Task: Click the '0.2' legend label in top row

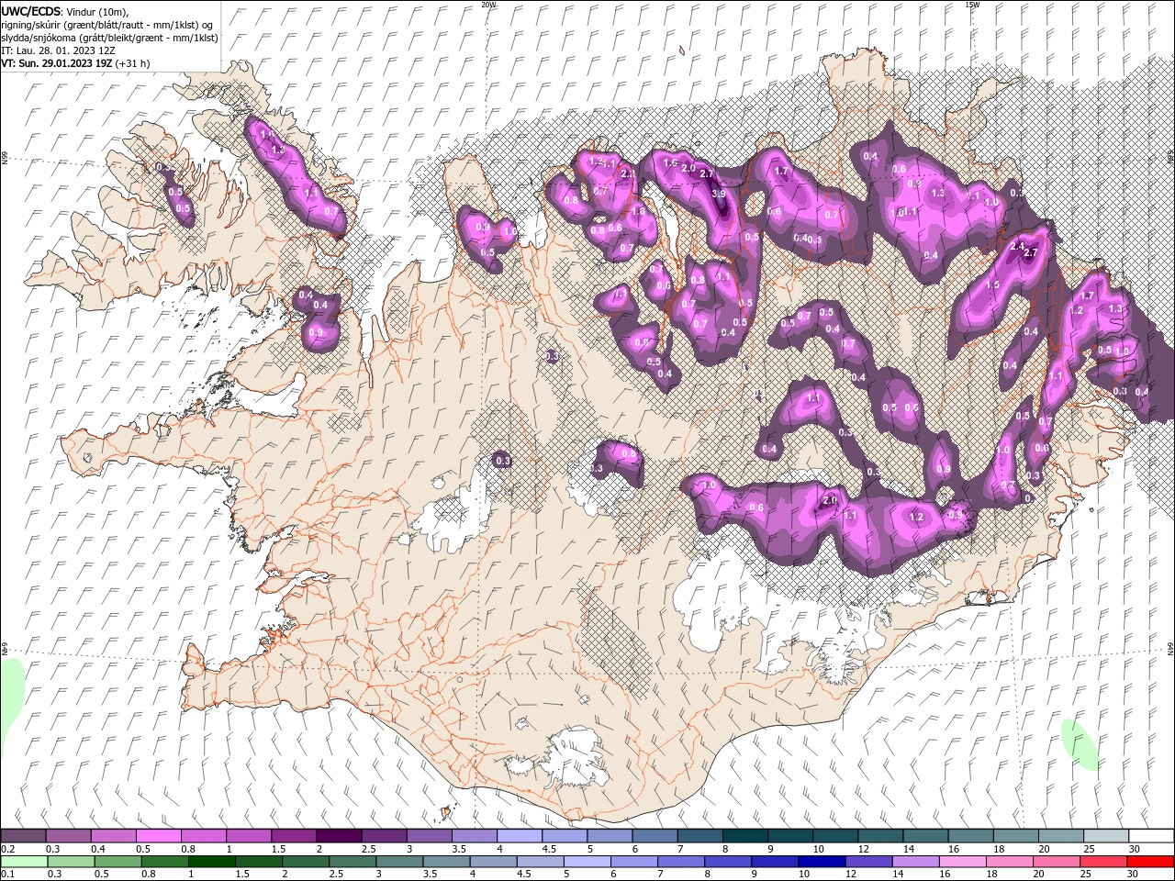Action: point(8,849)
